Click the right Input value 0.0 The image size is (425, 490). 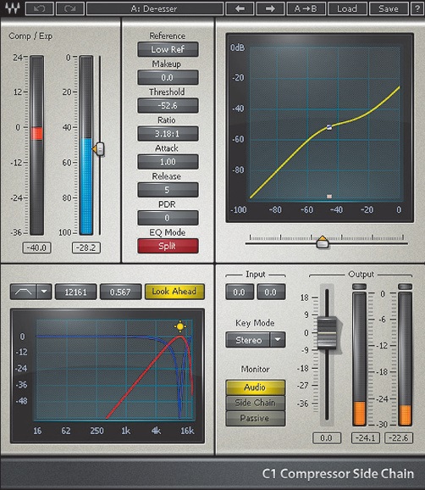click(x=271, y=292)
